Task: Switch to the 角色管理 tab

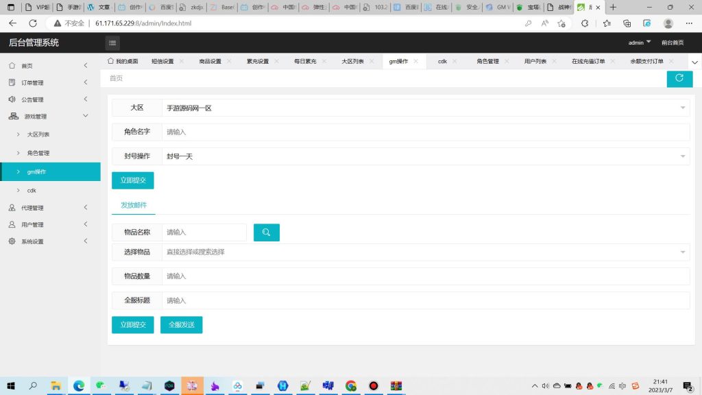Action: pyautogui.click(x=487, y=61)
